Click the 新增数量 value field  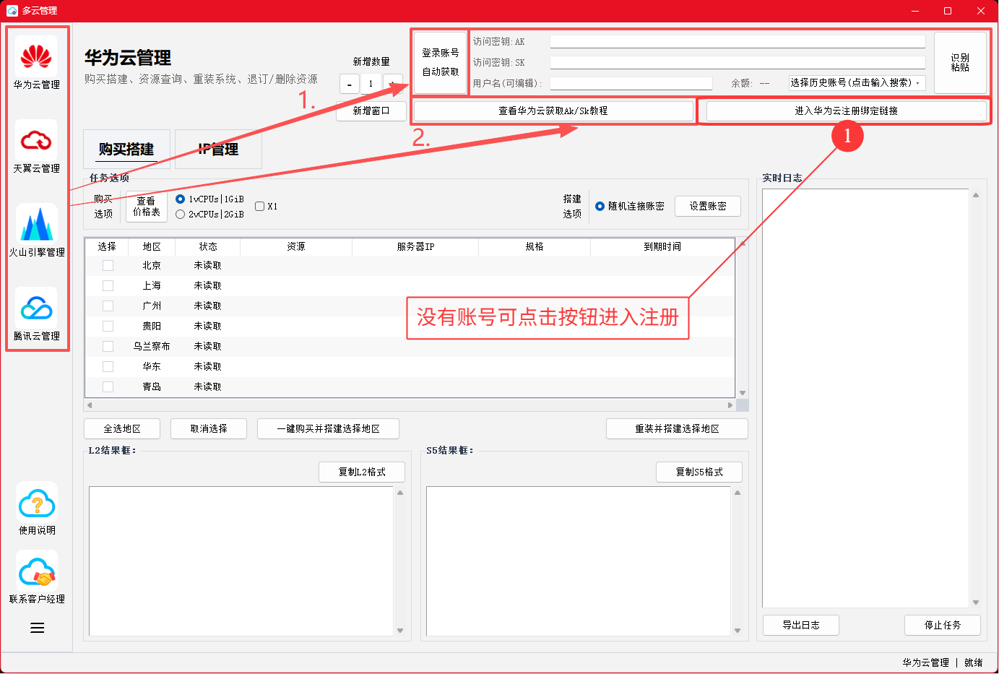click(x=371, y=84)
